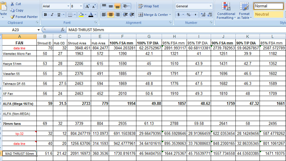
Task: Align text right
Action: [x=118, y=15]
